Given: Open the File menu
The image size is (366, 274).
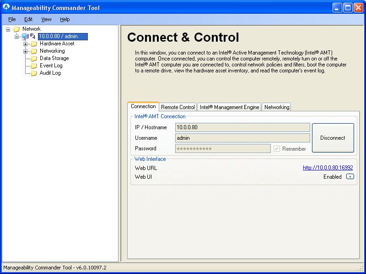Looking at the screenshot, I should click(x=12, y=19).
